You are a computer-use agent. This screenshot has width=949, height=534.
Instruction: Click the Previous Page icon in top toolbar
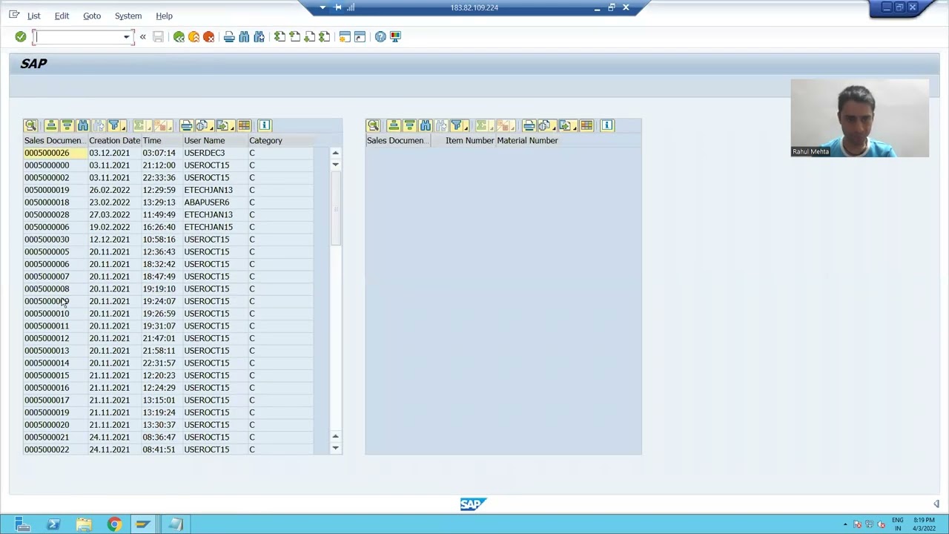click(x=294, y=36)
